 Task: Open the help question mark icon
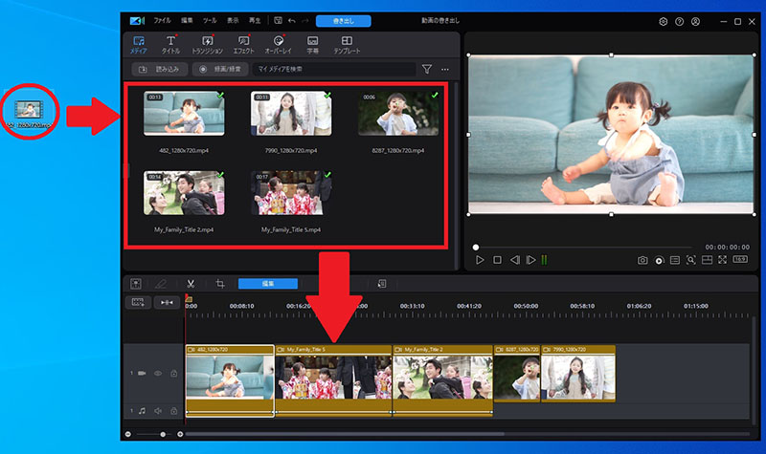click(x=680, y=21)
